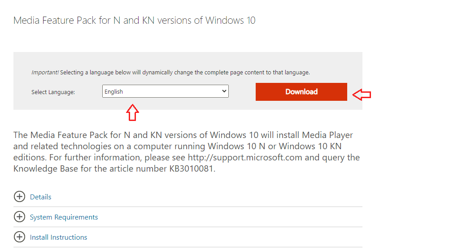471x250 pixels.
Task: Click the Select Language label
Action: [53, 92]
